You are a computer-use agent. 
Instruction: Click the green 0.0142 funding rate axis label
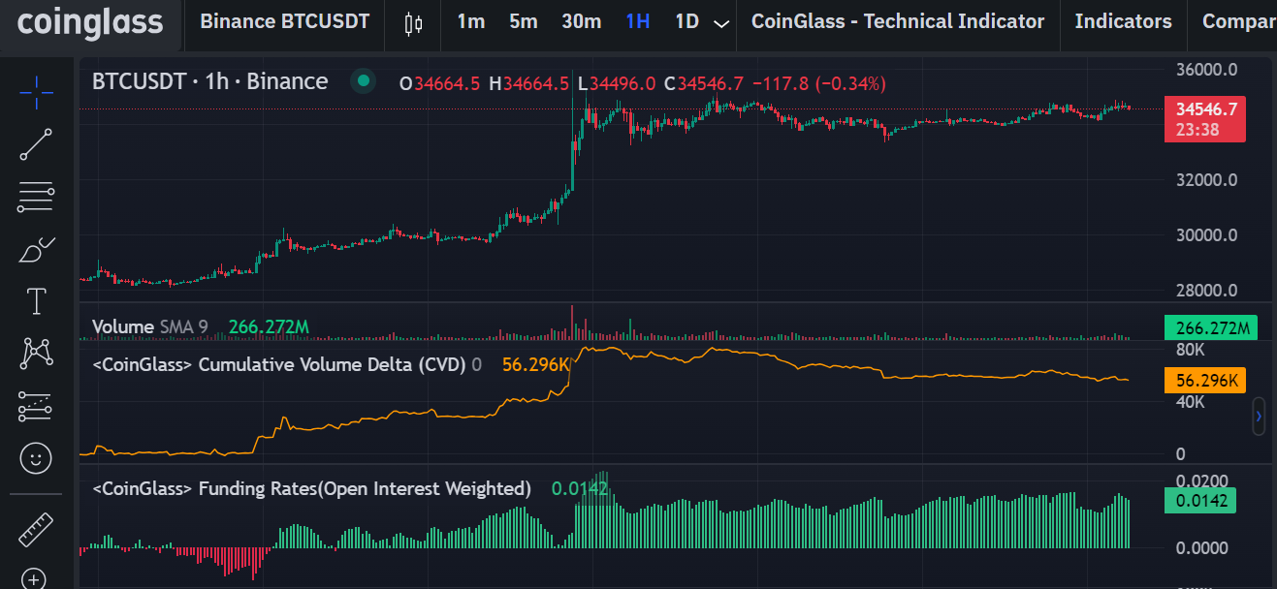pyautogui.click(x=1200, y=501)
